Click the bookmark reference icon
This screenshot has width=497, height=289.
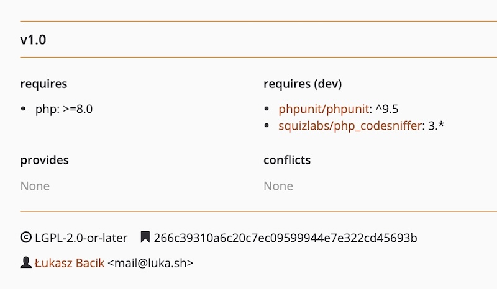tap(145, 238)
